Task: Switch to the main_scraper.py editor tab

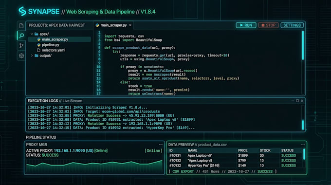Action: point(113,25)
